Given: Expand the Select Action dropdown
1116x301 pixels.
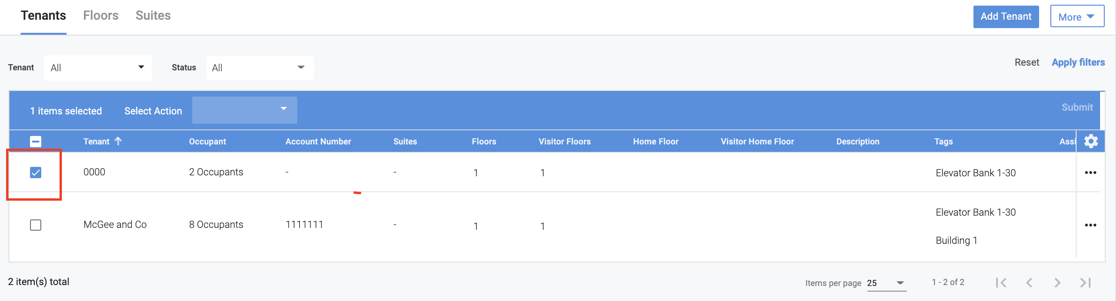Looking at the screenshot, I should (244, 110).
